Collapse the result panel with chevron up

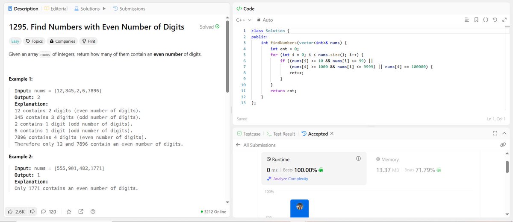(504, 134)
